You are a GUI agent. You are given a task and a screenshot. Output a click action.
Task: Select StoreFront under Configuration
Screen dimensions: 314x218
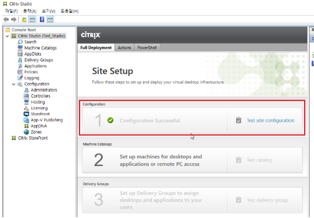click(40, 114)
